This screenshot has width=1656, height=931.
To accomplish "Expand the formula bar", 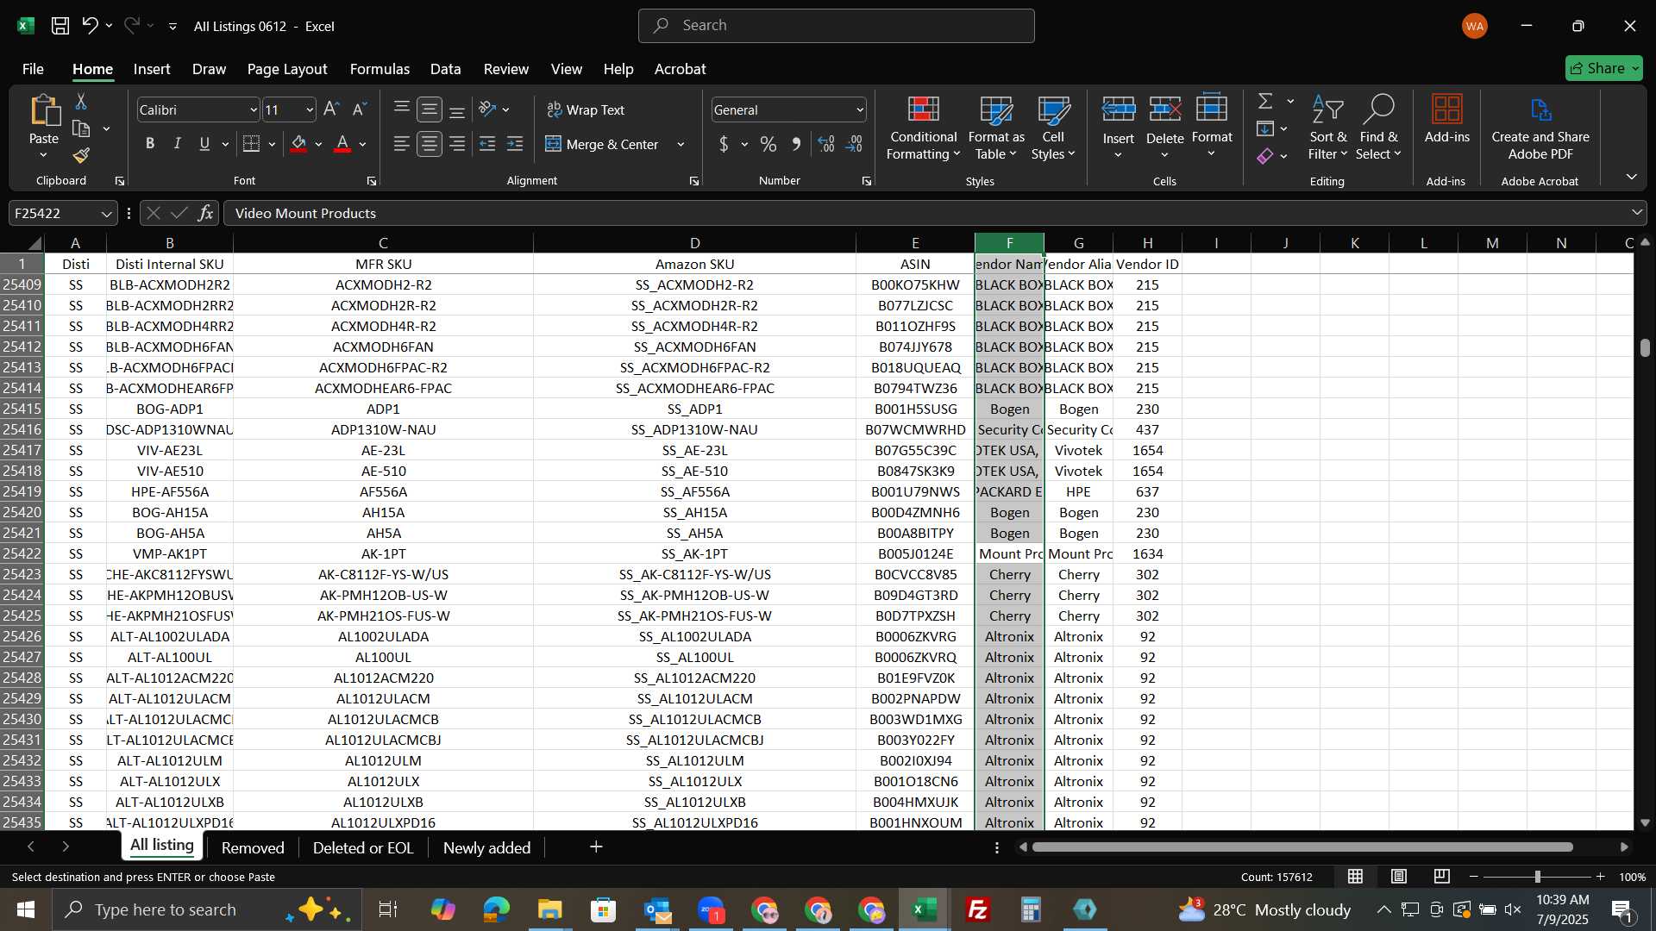I will tap(1636, 213).
